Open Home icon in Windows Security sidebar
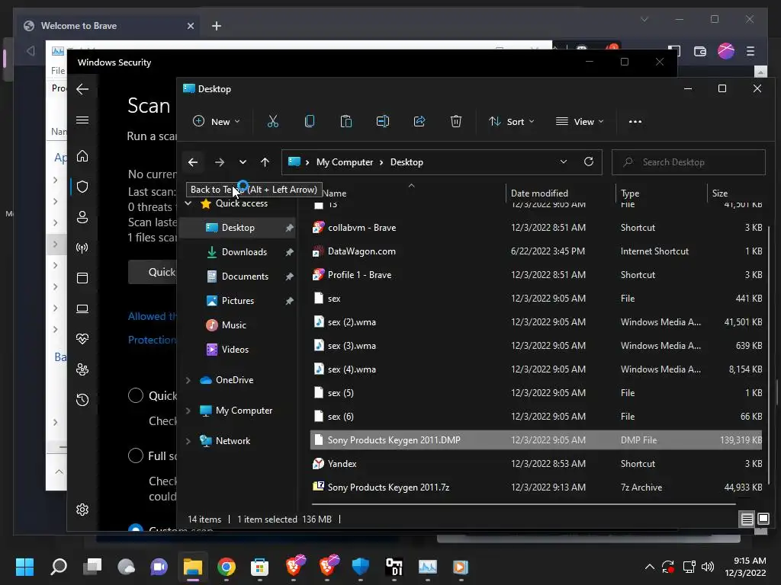 [82, 156]
